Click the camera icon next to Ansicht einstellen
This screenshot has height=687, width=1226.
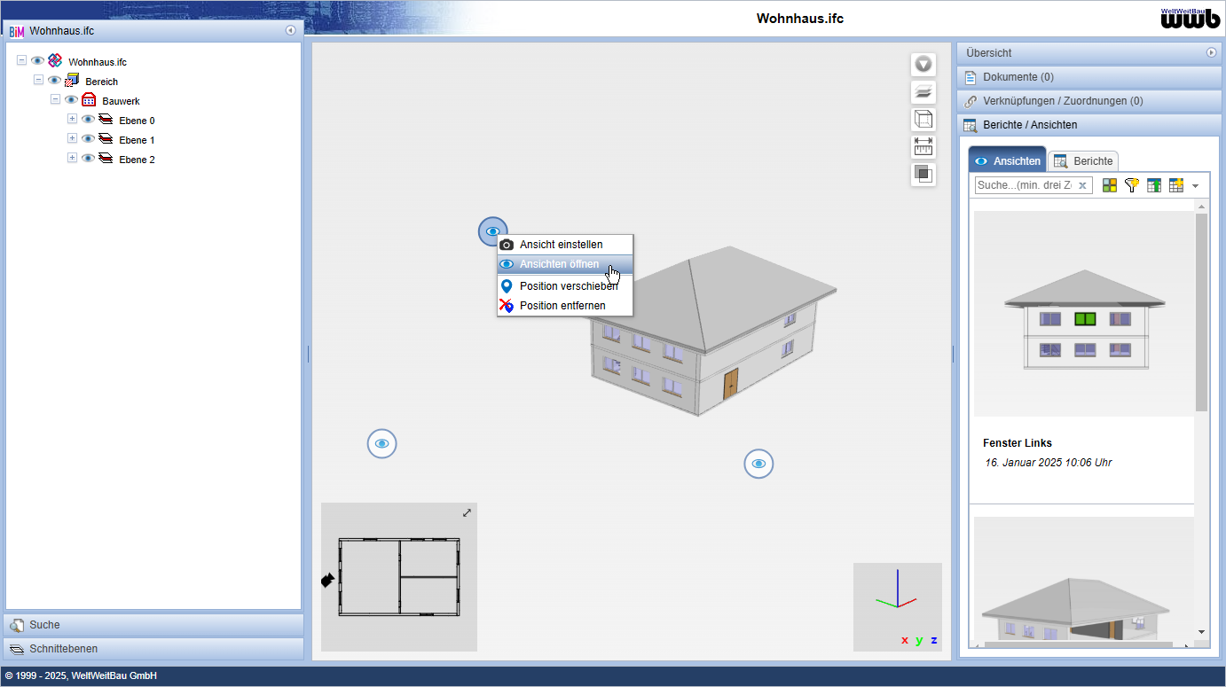(507, 245)
